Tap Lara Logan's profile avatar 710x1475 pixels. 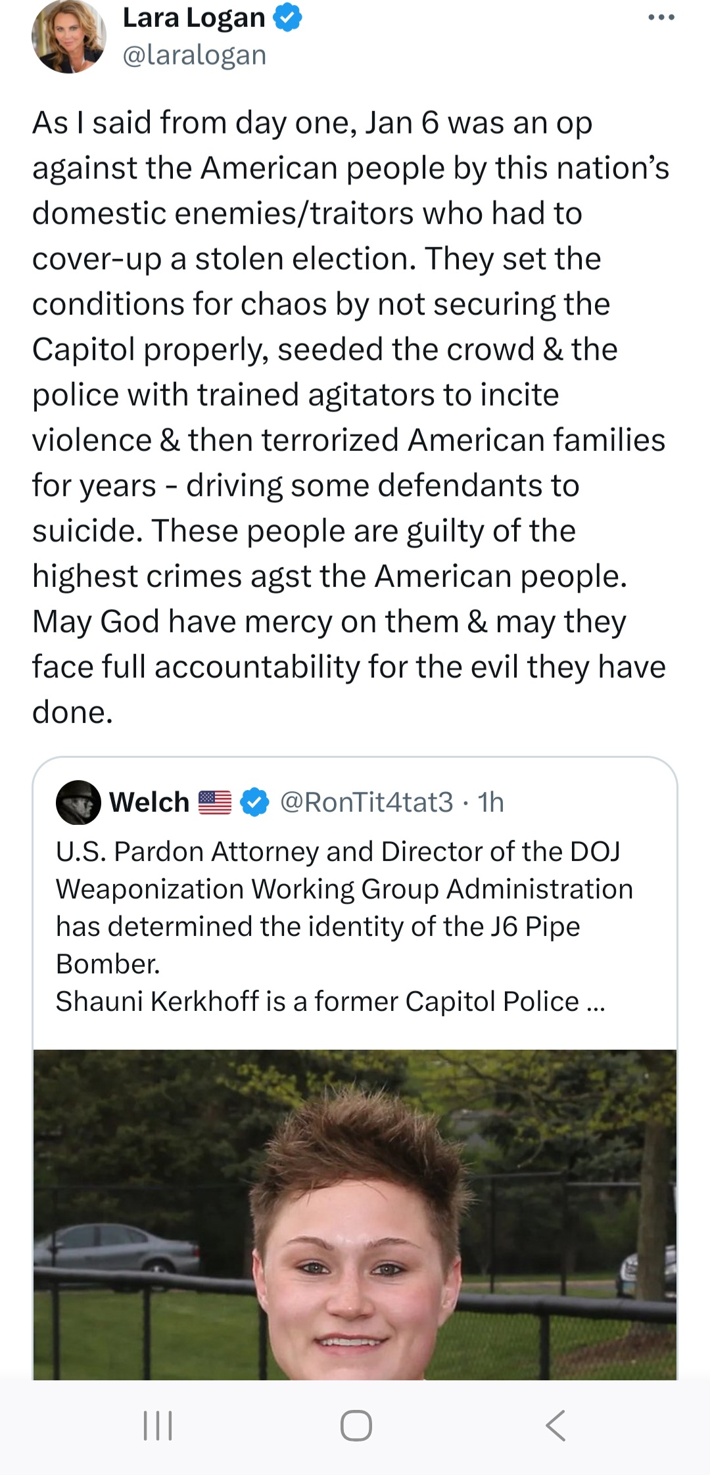pyautogui.click(x=68, y=37)
